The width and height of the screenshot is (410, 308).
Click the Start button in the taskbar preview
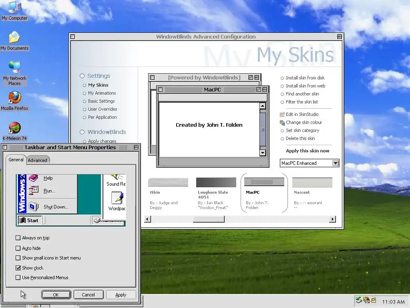(x=30, y=221)
